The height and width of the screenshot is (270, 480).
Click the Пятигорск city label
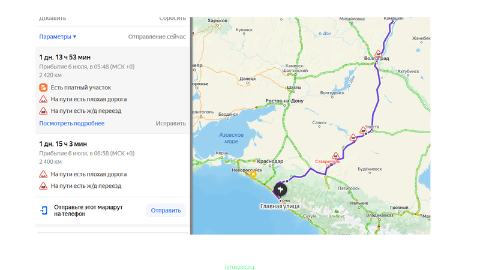pos(349,188)
